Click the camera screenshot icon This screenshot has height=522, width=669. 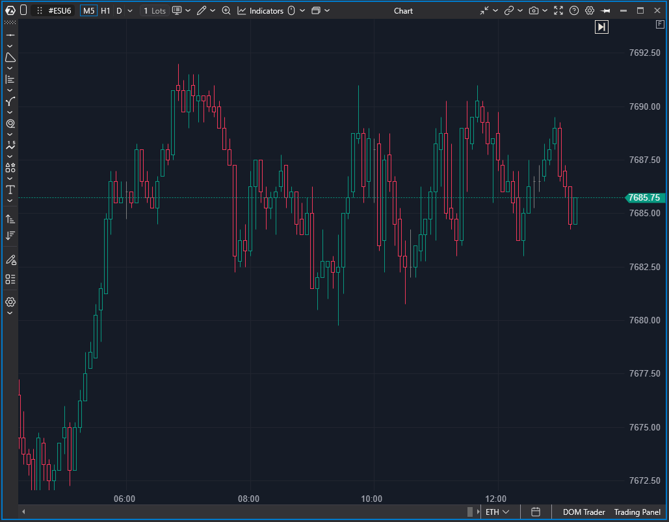pyautogui.click(x=534, y=10)
